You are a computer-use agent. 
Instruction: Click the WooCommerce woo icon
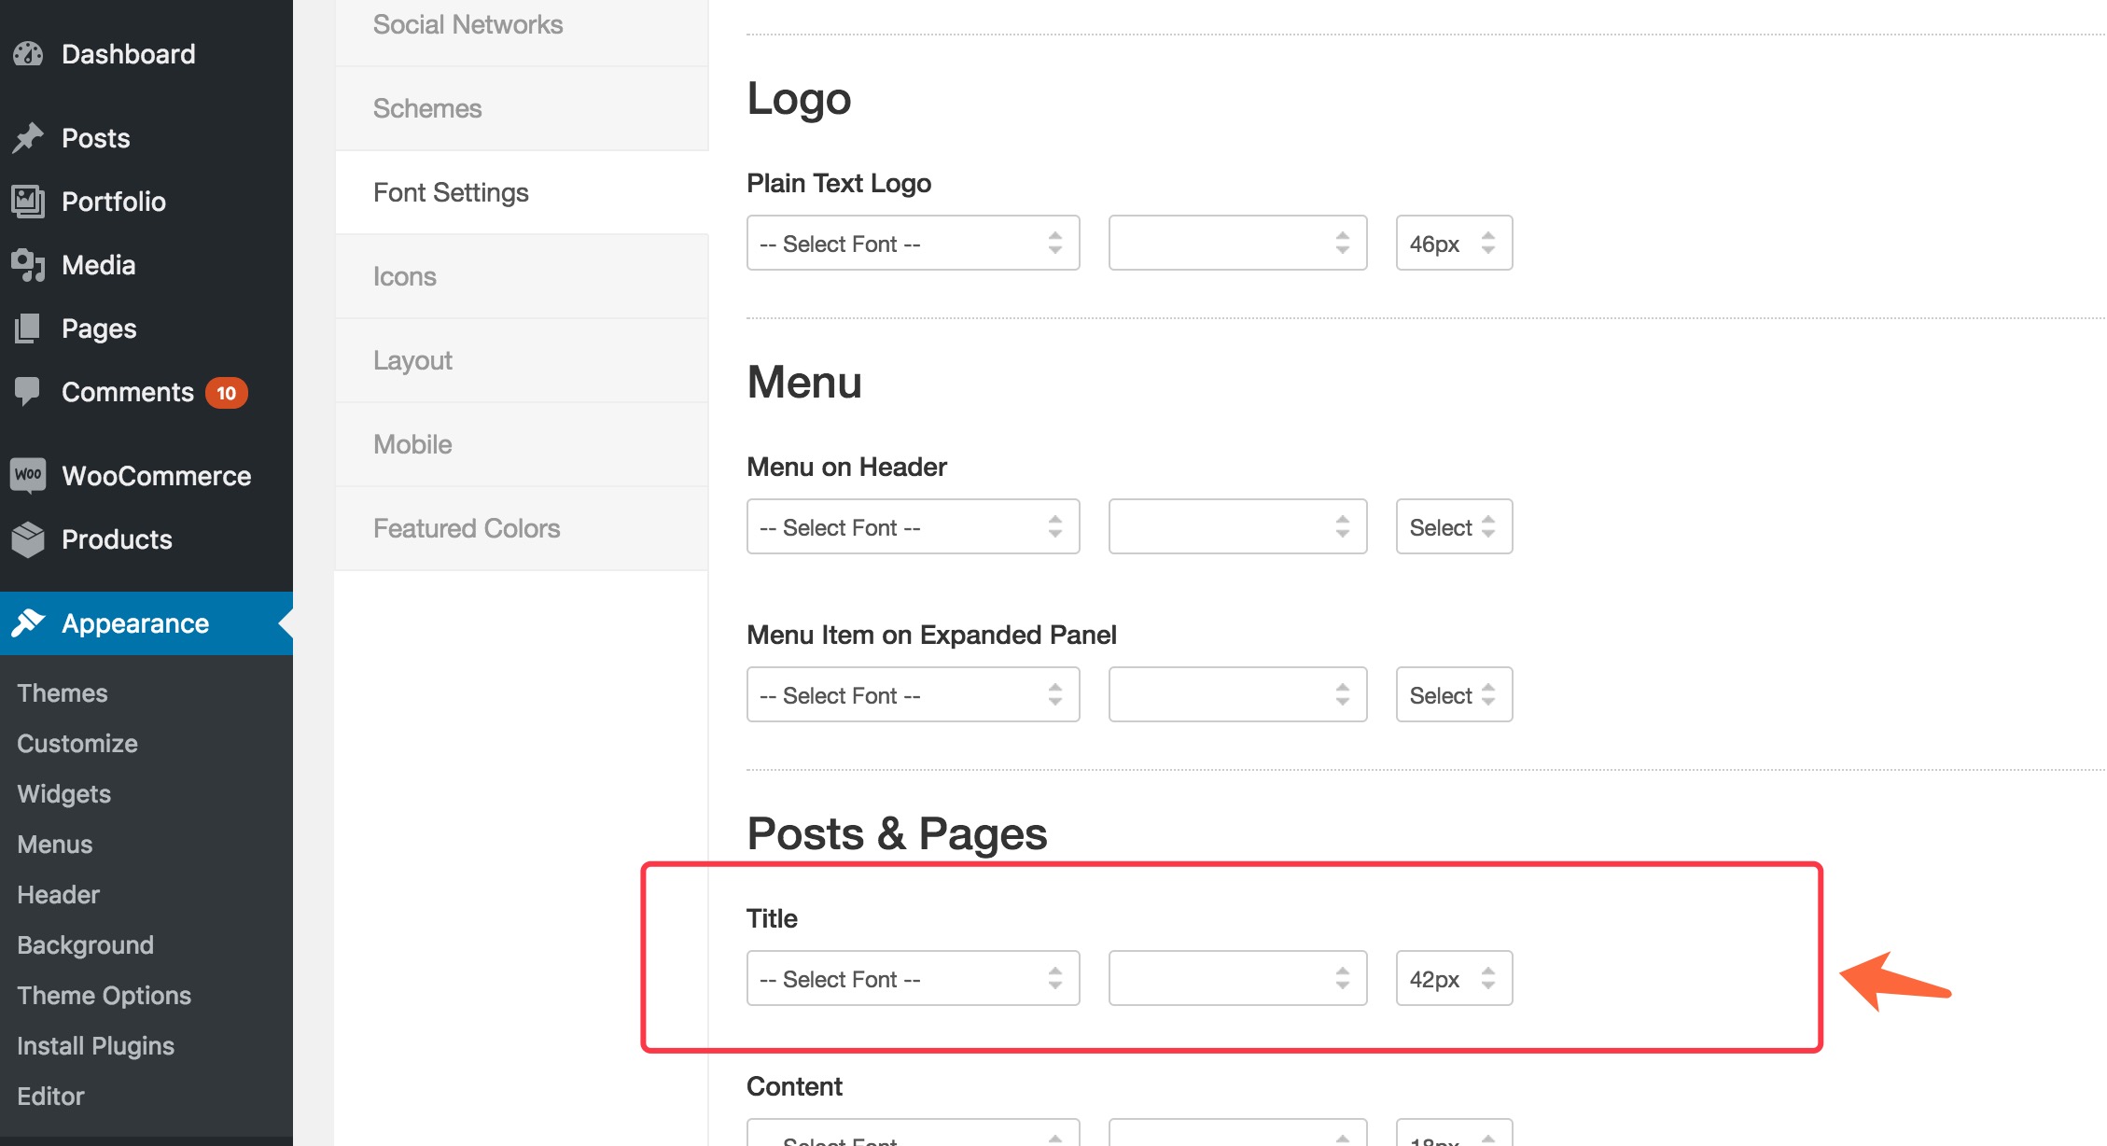[x=28, y=475]
